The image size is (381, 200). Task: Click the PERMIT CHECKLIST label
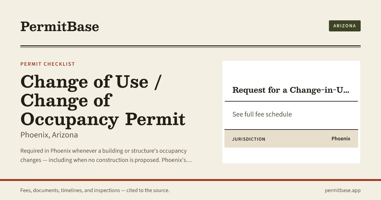tap(48, 64)
